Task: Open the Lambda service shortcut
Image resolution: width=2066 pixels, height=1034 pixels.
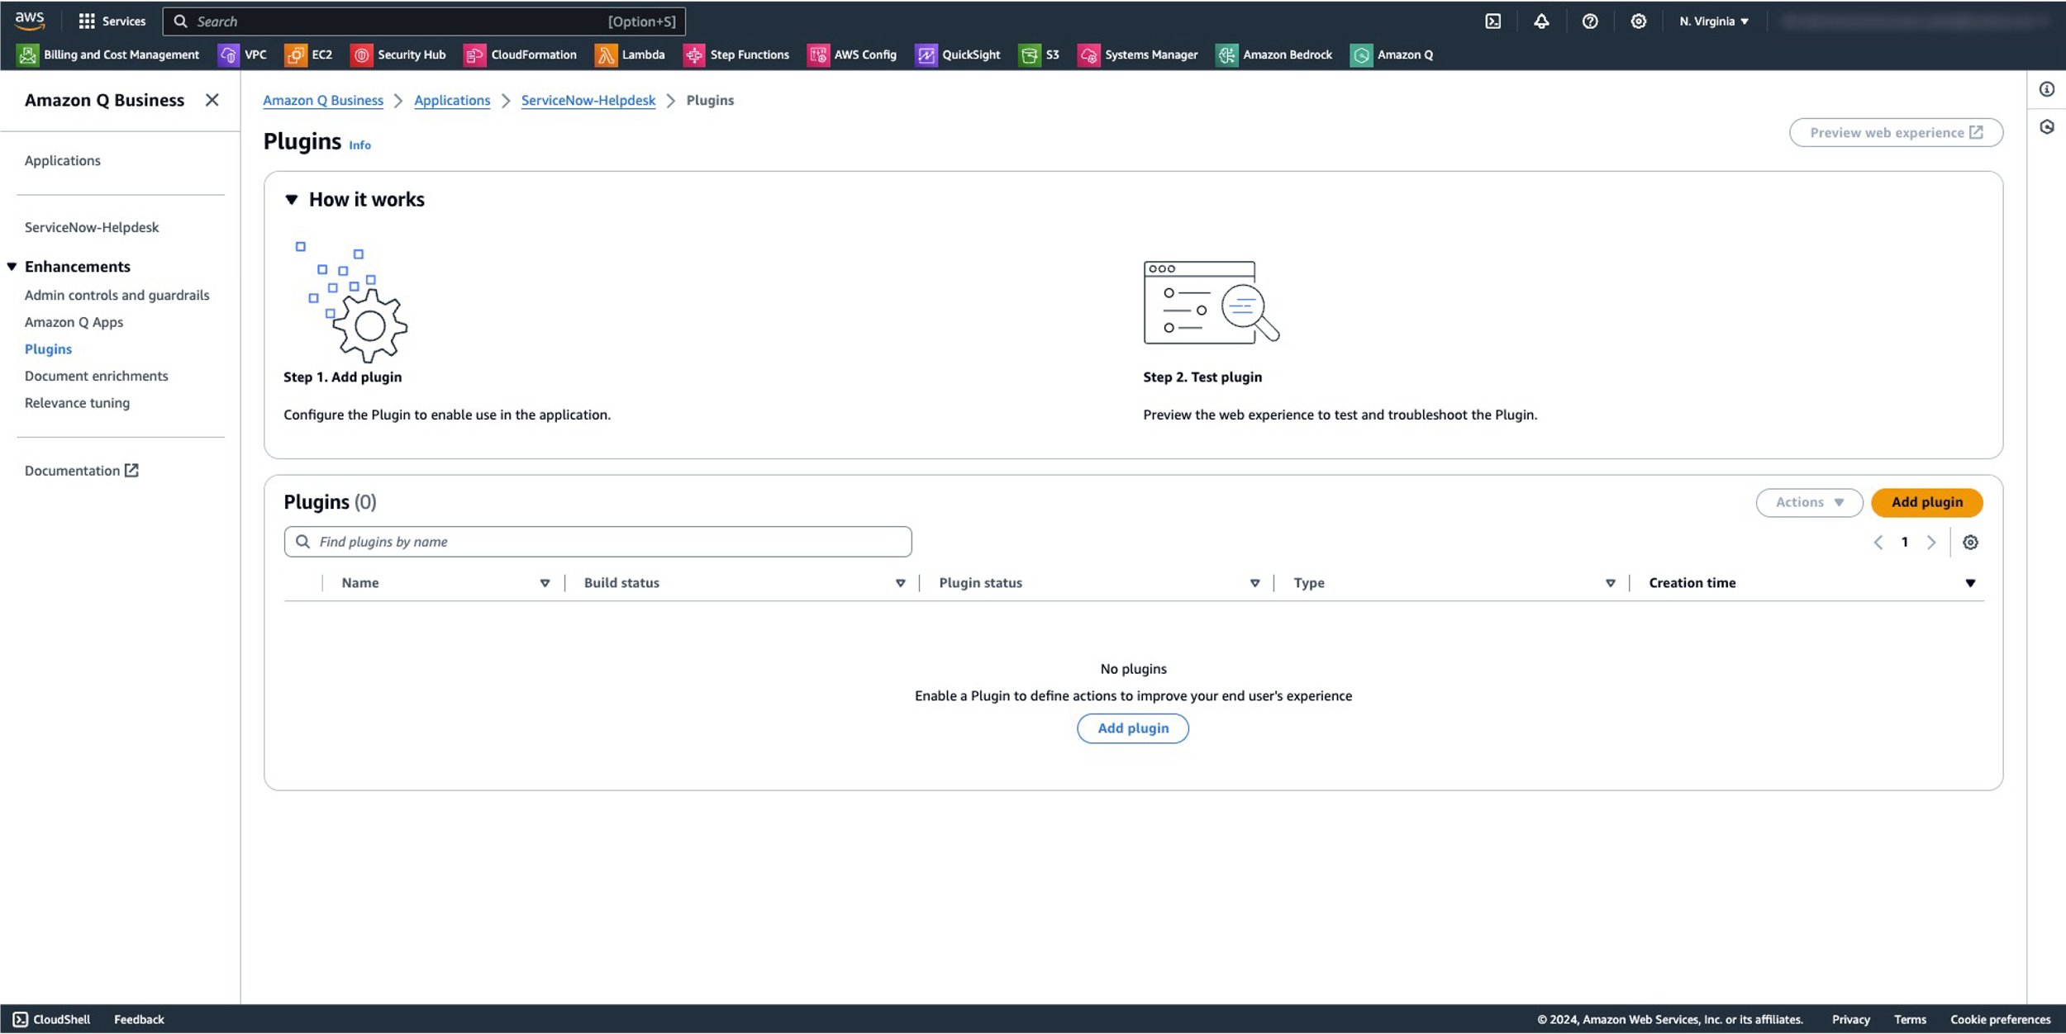Action: pos(630,55)
